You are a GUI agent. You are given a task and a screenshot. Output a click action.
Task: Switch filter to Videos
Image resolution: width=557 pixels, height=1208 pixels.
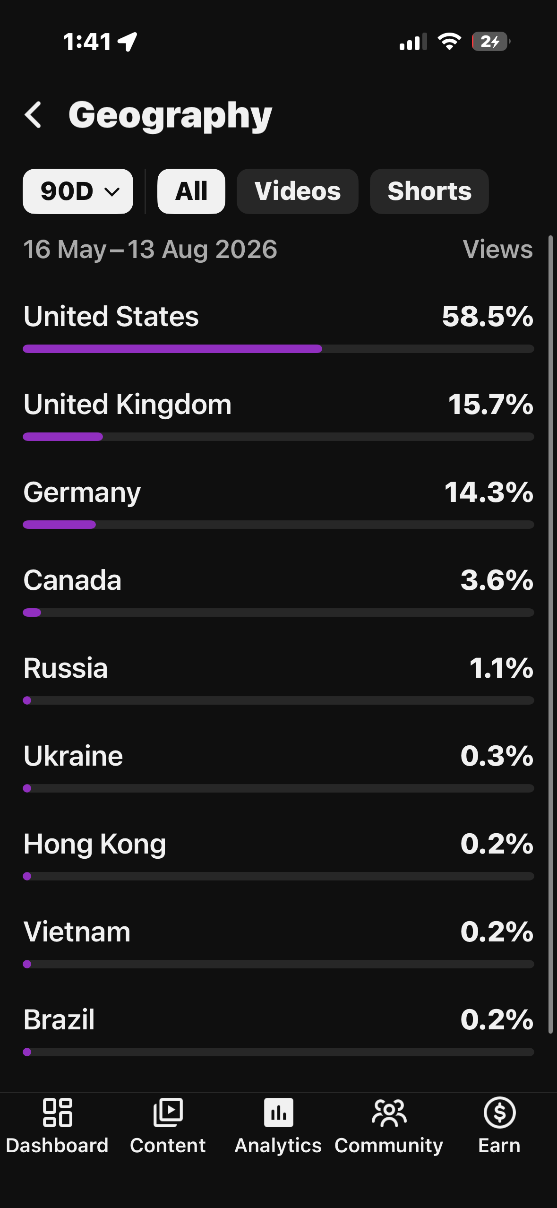point(298,191)
